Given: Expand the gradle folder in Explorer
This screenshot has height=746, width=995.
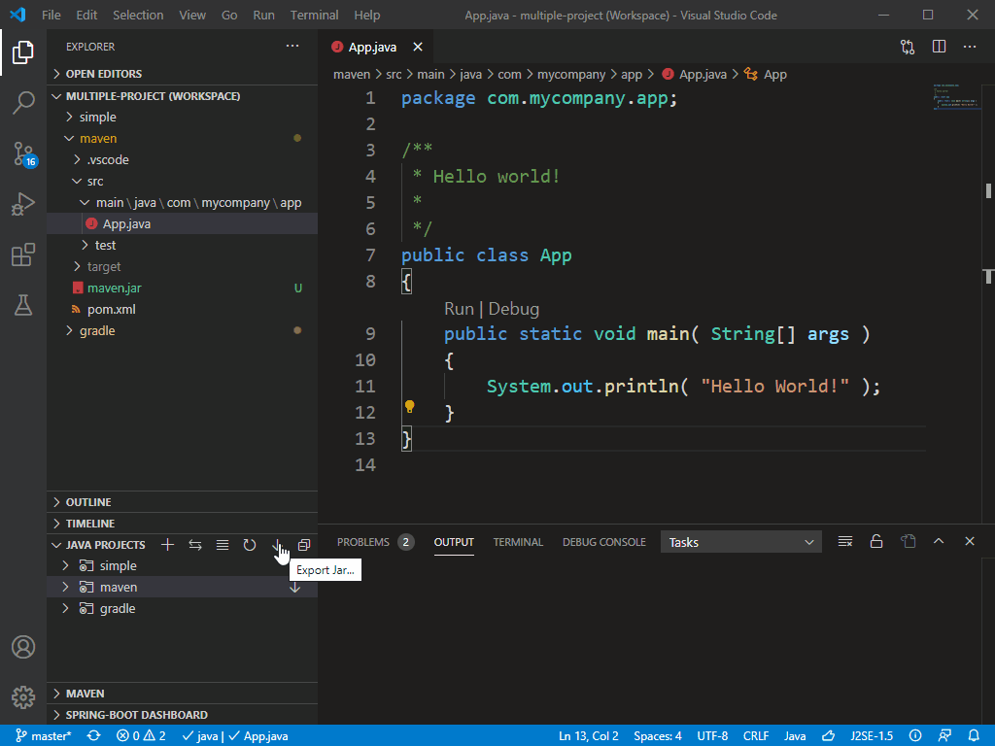Looking at the screenshot, I should click(x=96, y=330).
